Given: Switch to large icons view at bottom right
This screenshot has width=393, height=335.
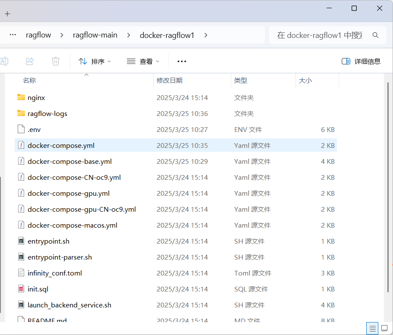Looking at the screenshot, I should point(384,328).
